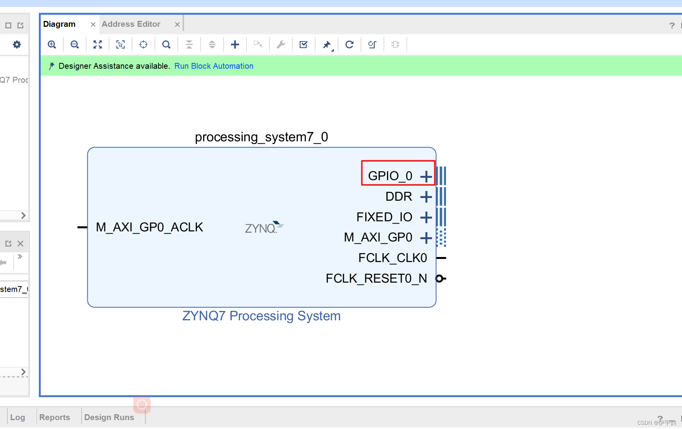This screenshot has width=682, height=429.
Task: Open the diagram Search icon
Action: 166,45
